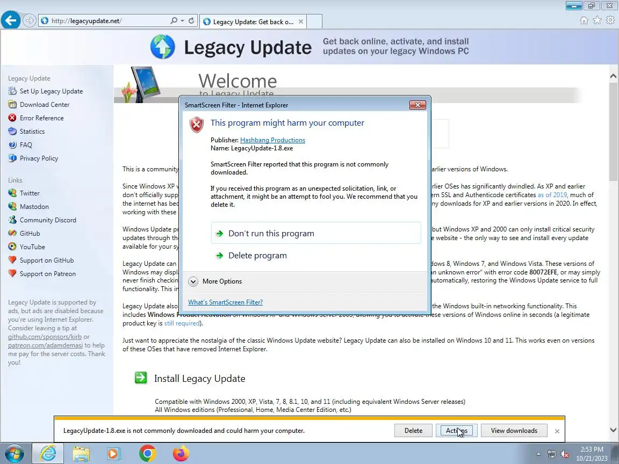The height and width of the screenshot is (464, 619).
Task: Click the address bar search magnifier icon
Action: coord(174,20)
